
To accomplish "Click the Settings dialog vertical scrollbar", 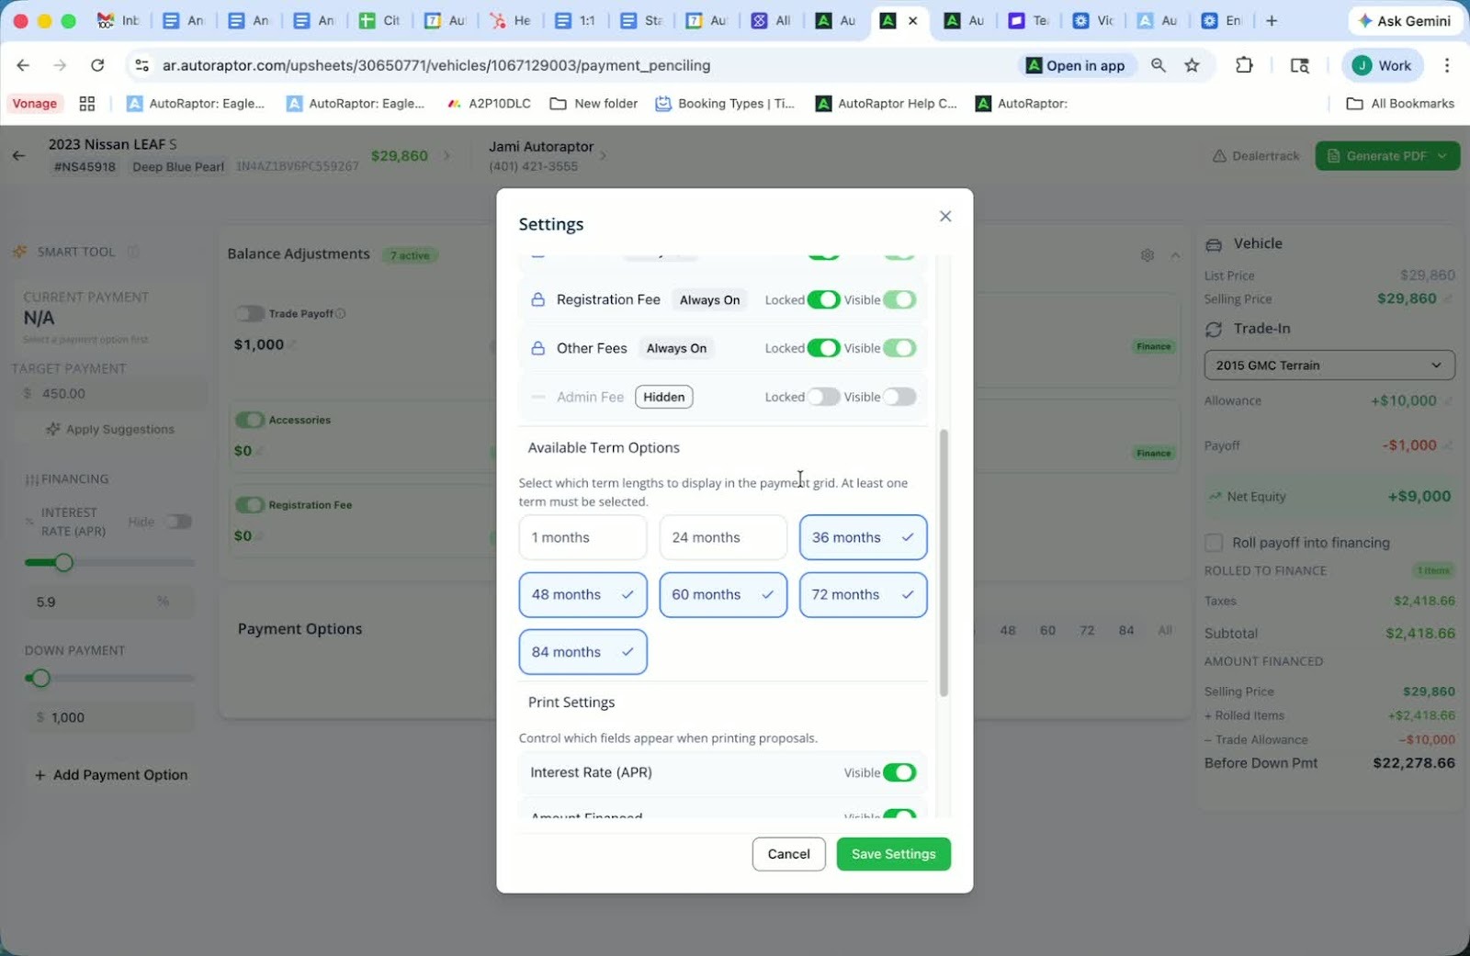I will coord(944,560).
